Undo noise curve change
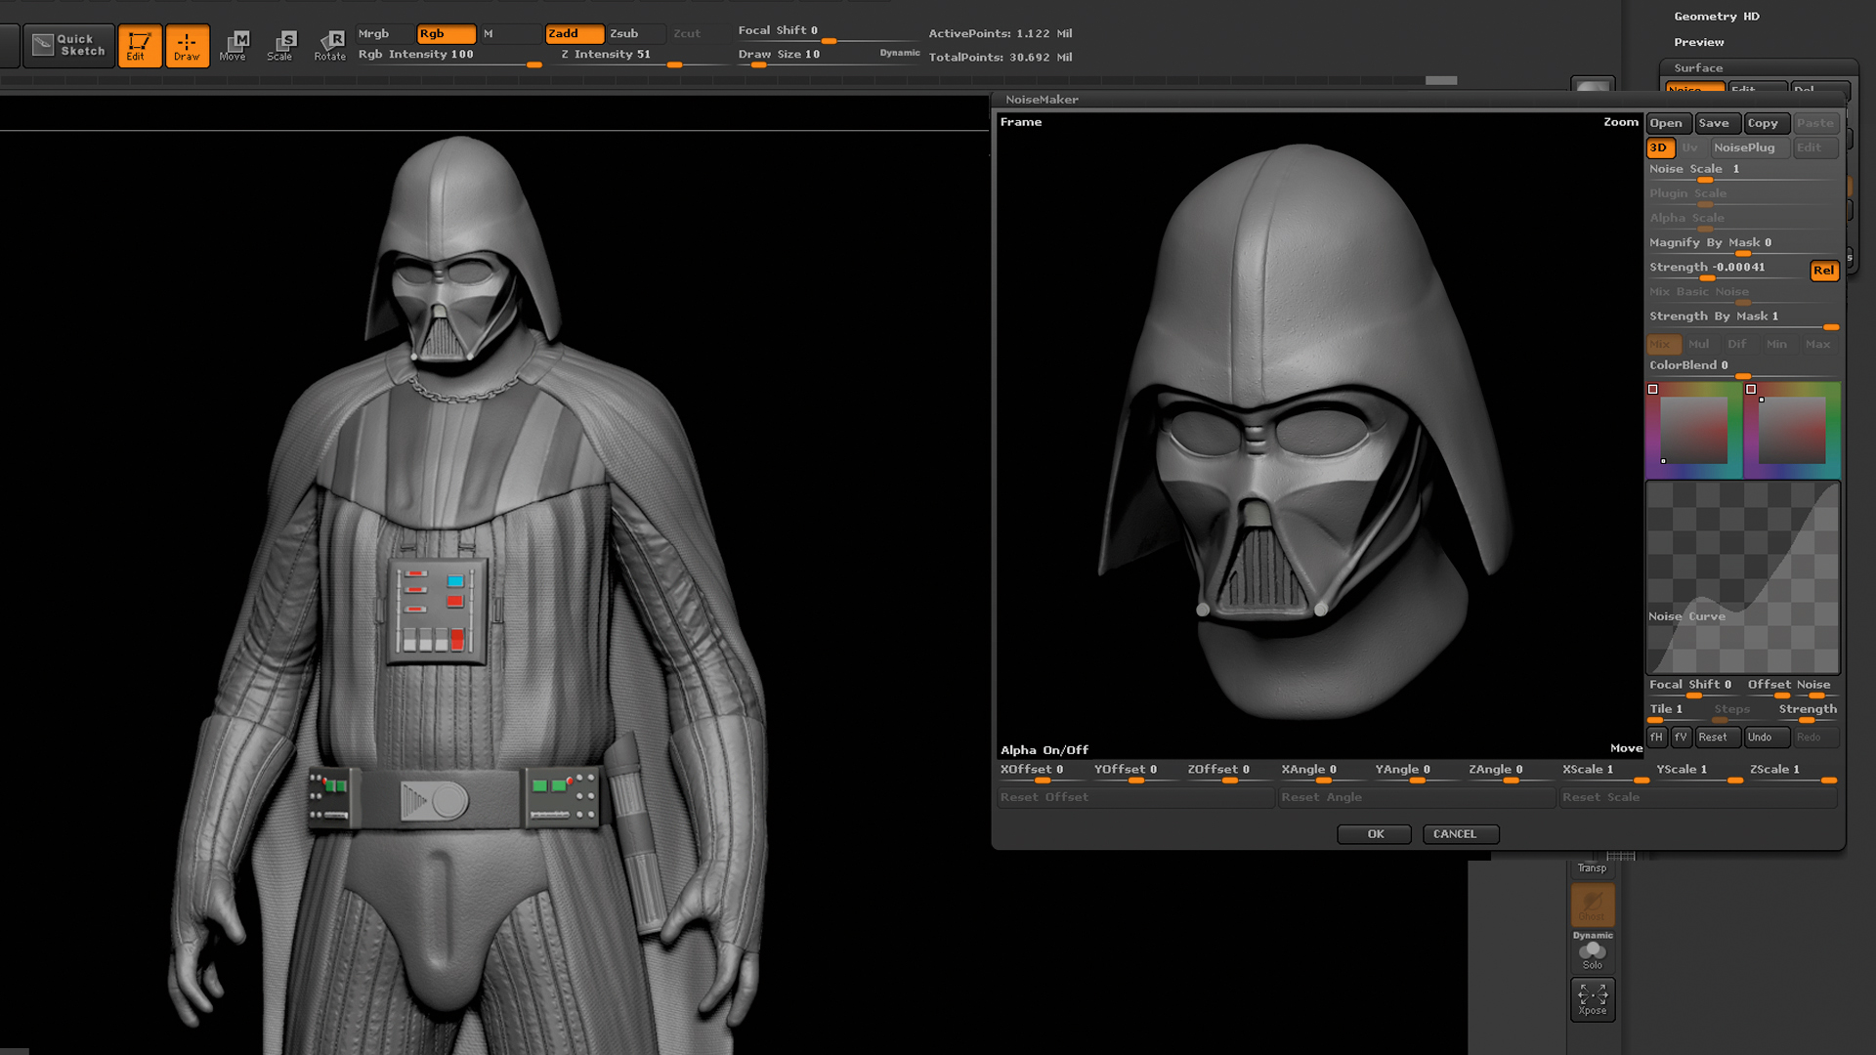 [x=1767, y=737]
